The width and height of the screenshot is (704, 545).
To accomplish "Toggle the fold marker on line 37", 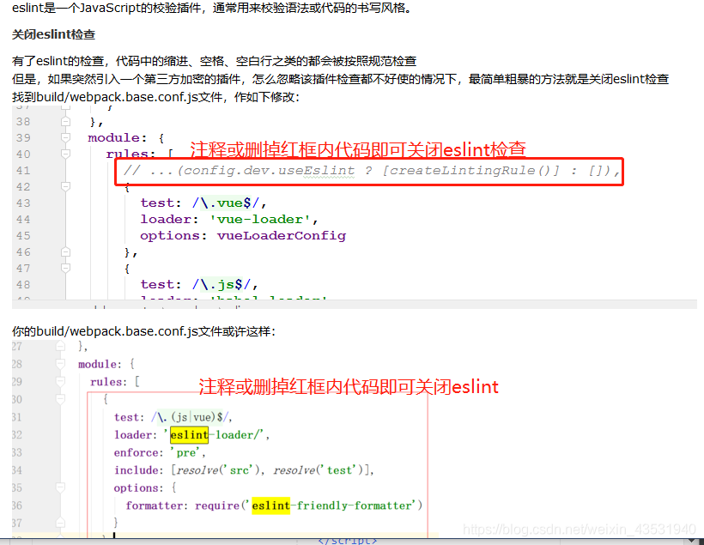I will tap(60, 523).
